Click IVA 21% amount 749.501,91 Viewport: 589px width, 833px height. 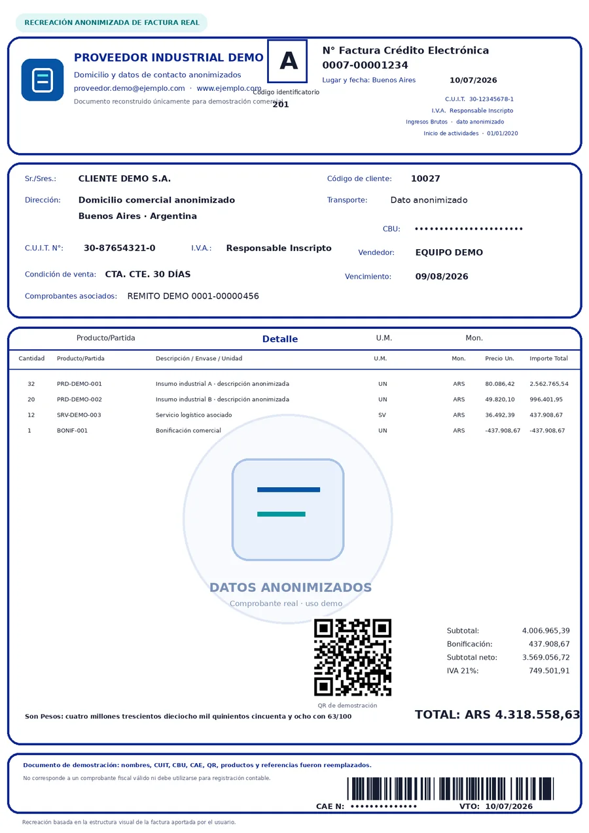coord(549,671)
